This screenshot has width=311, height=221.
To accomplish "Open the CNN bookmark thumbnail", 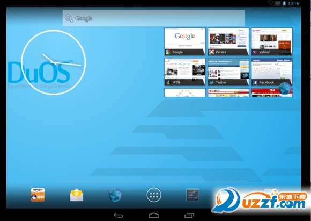I will pos(272,92).
